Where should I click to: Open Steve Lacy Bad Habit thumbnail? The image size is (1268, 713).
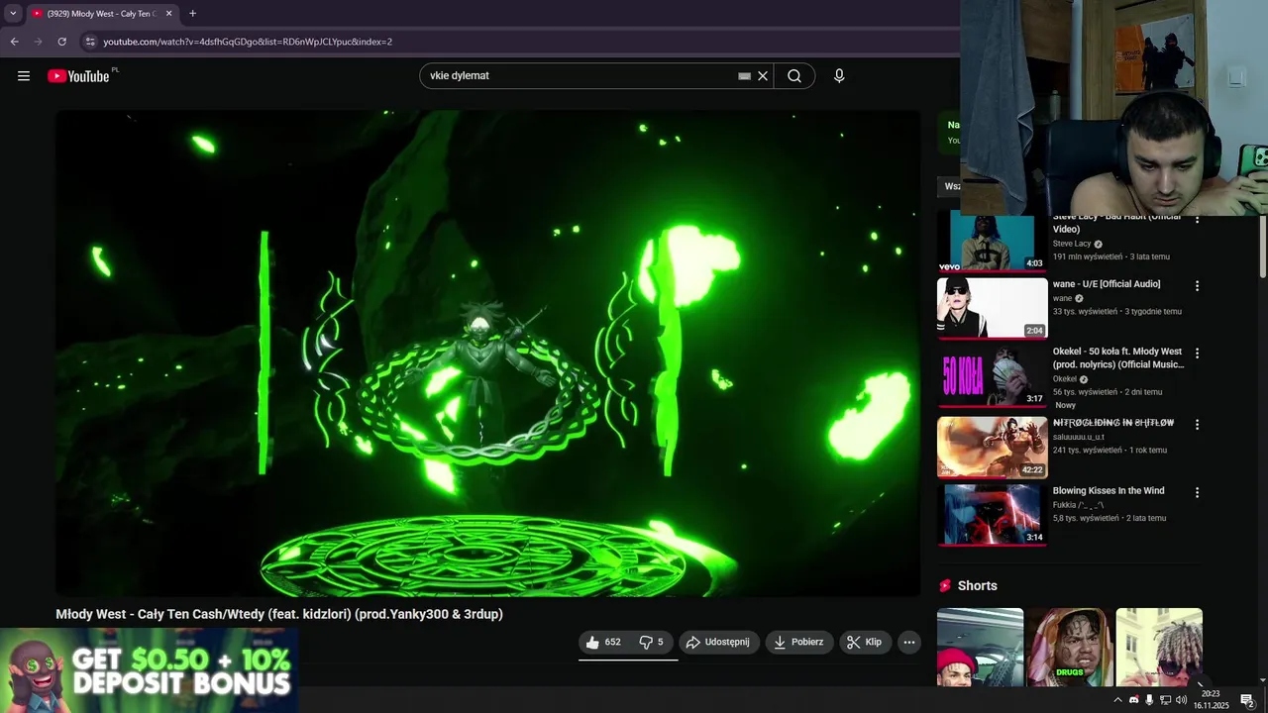pyautogui.click(x=992, y=241)
